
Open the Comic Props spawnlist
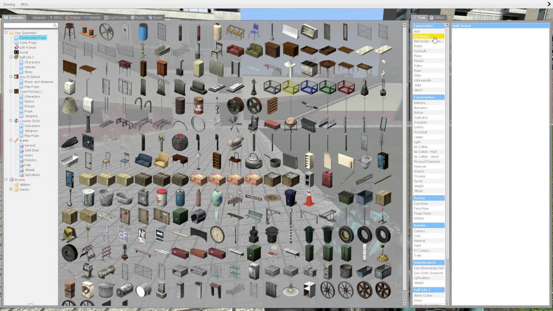pos(28,43)
